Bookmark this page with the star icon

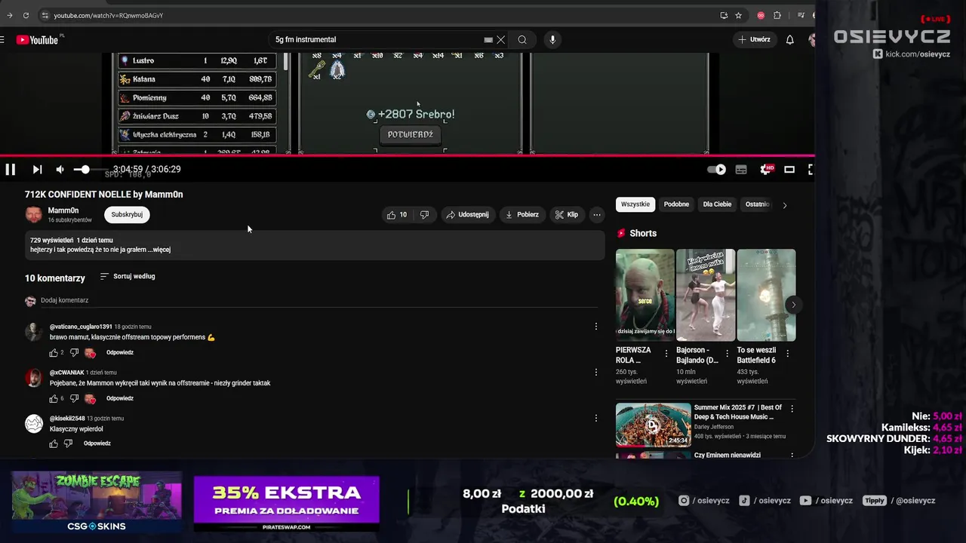click(738, 15)
